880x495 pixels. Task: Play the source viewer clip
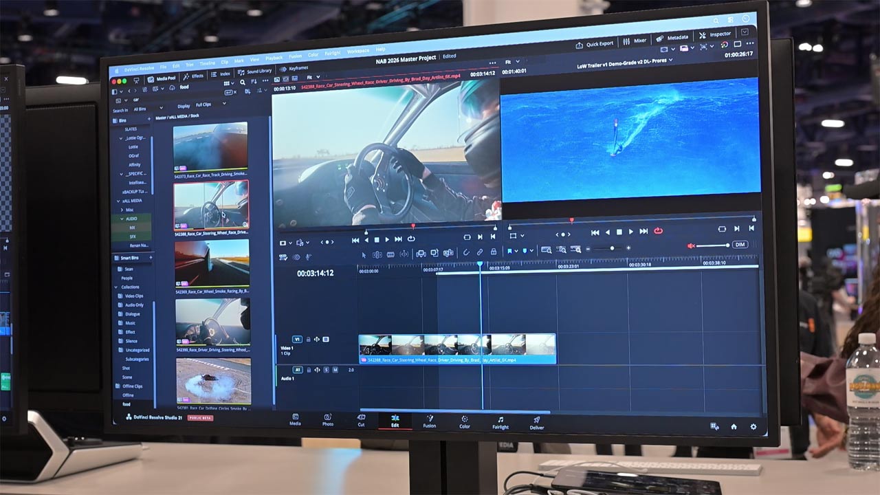tap(387, 239)
